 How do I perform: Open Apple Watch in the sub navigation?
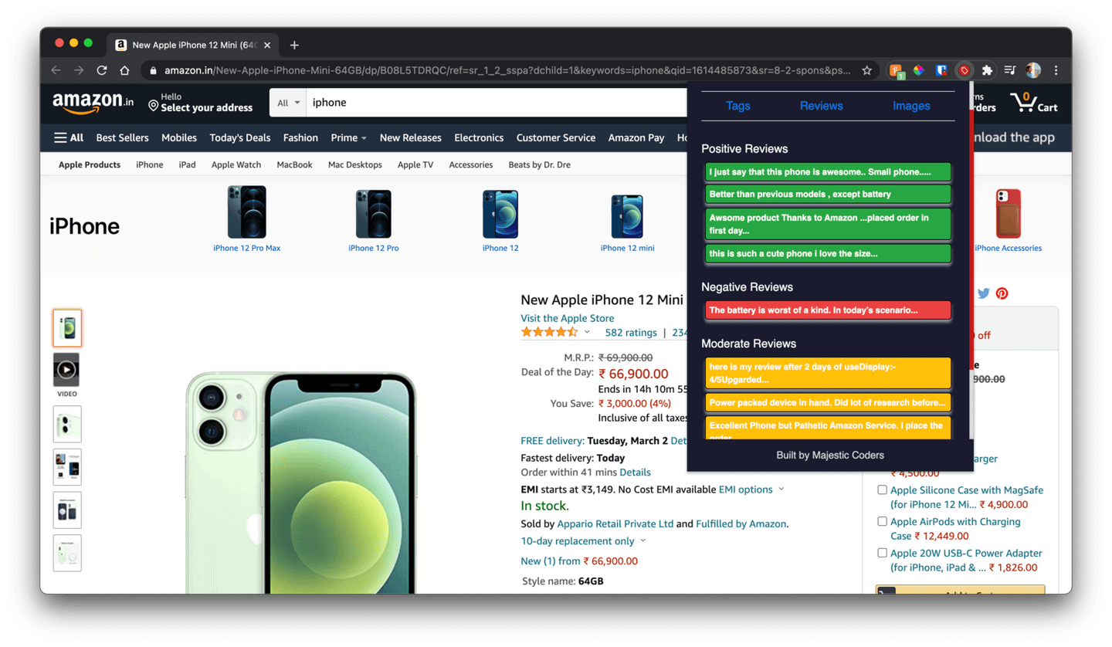click(x=236, y=164)
